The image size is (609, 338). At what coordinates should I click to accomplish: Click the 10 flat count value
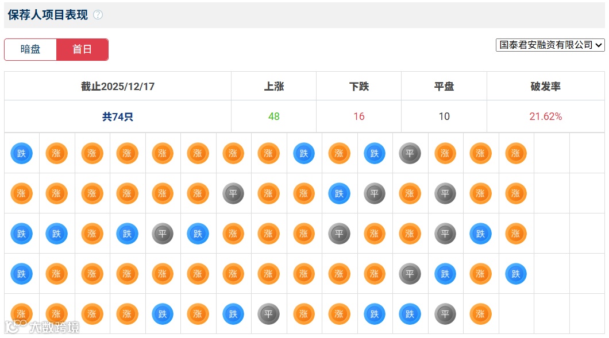pyautogui.click(x=444, y=116)
